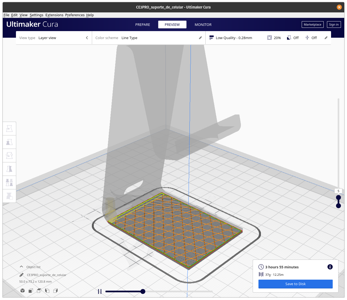Select the Scale tool in left toolbar

(x=9, y=142)
